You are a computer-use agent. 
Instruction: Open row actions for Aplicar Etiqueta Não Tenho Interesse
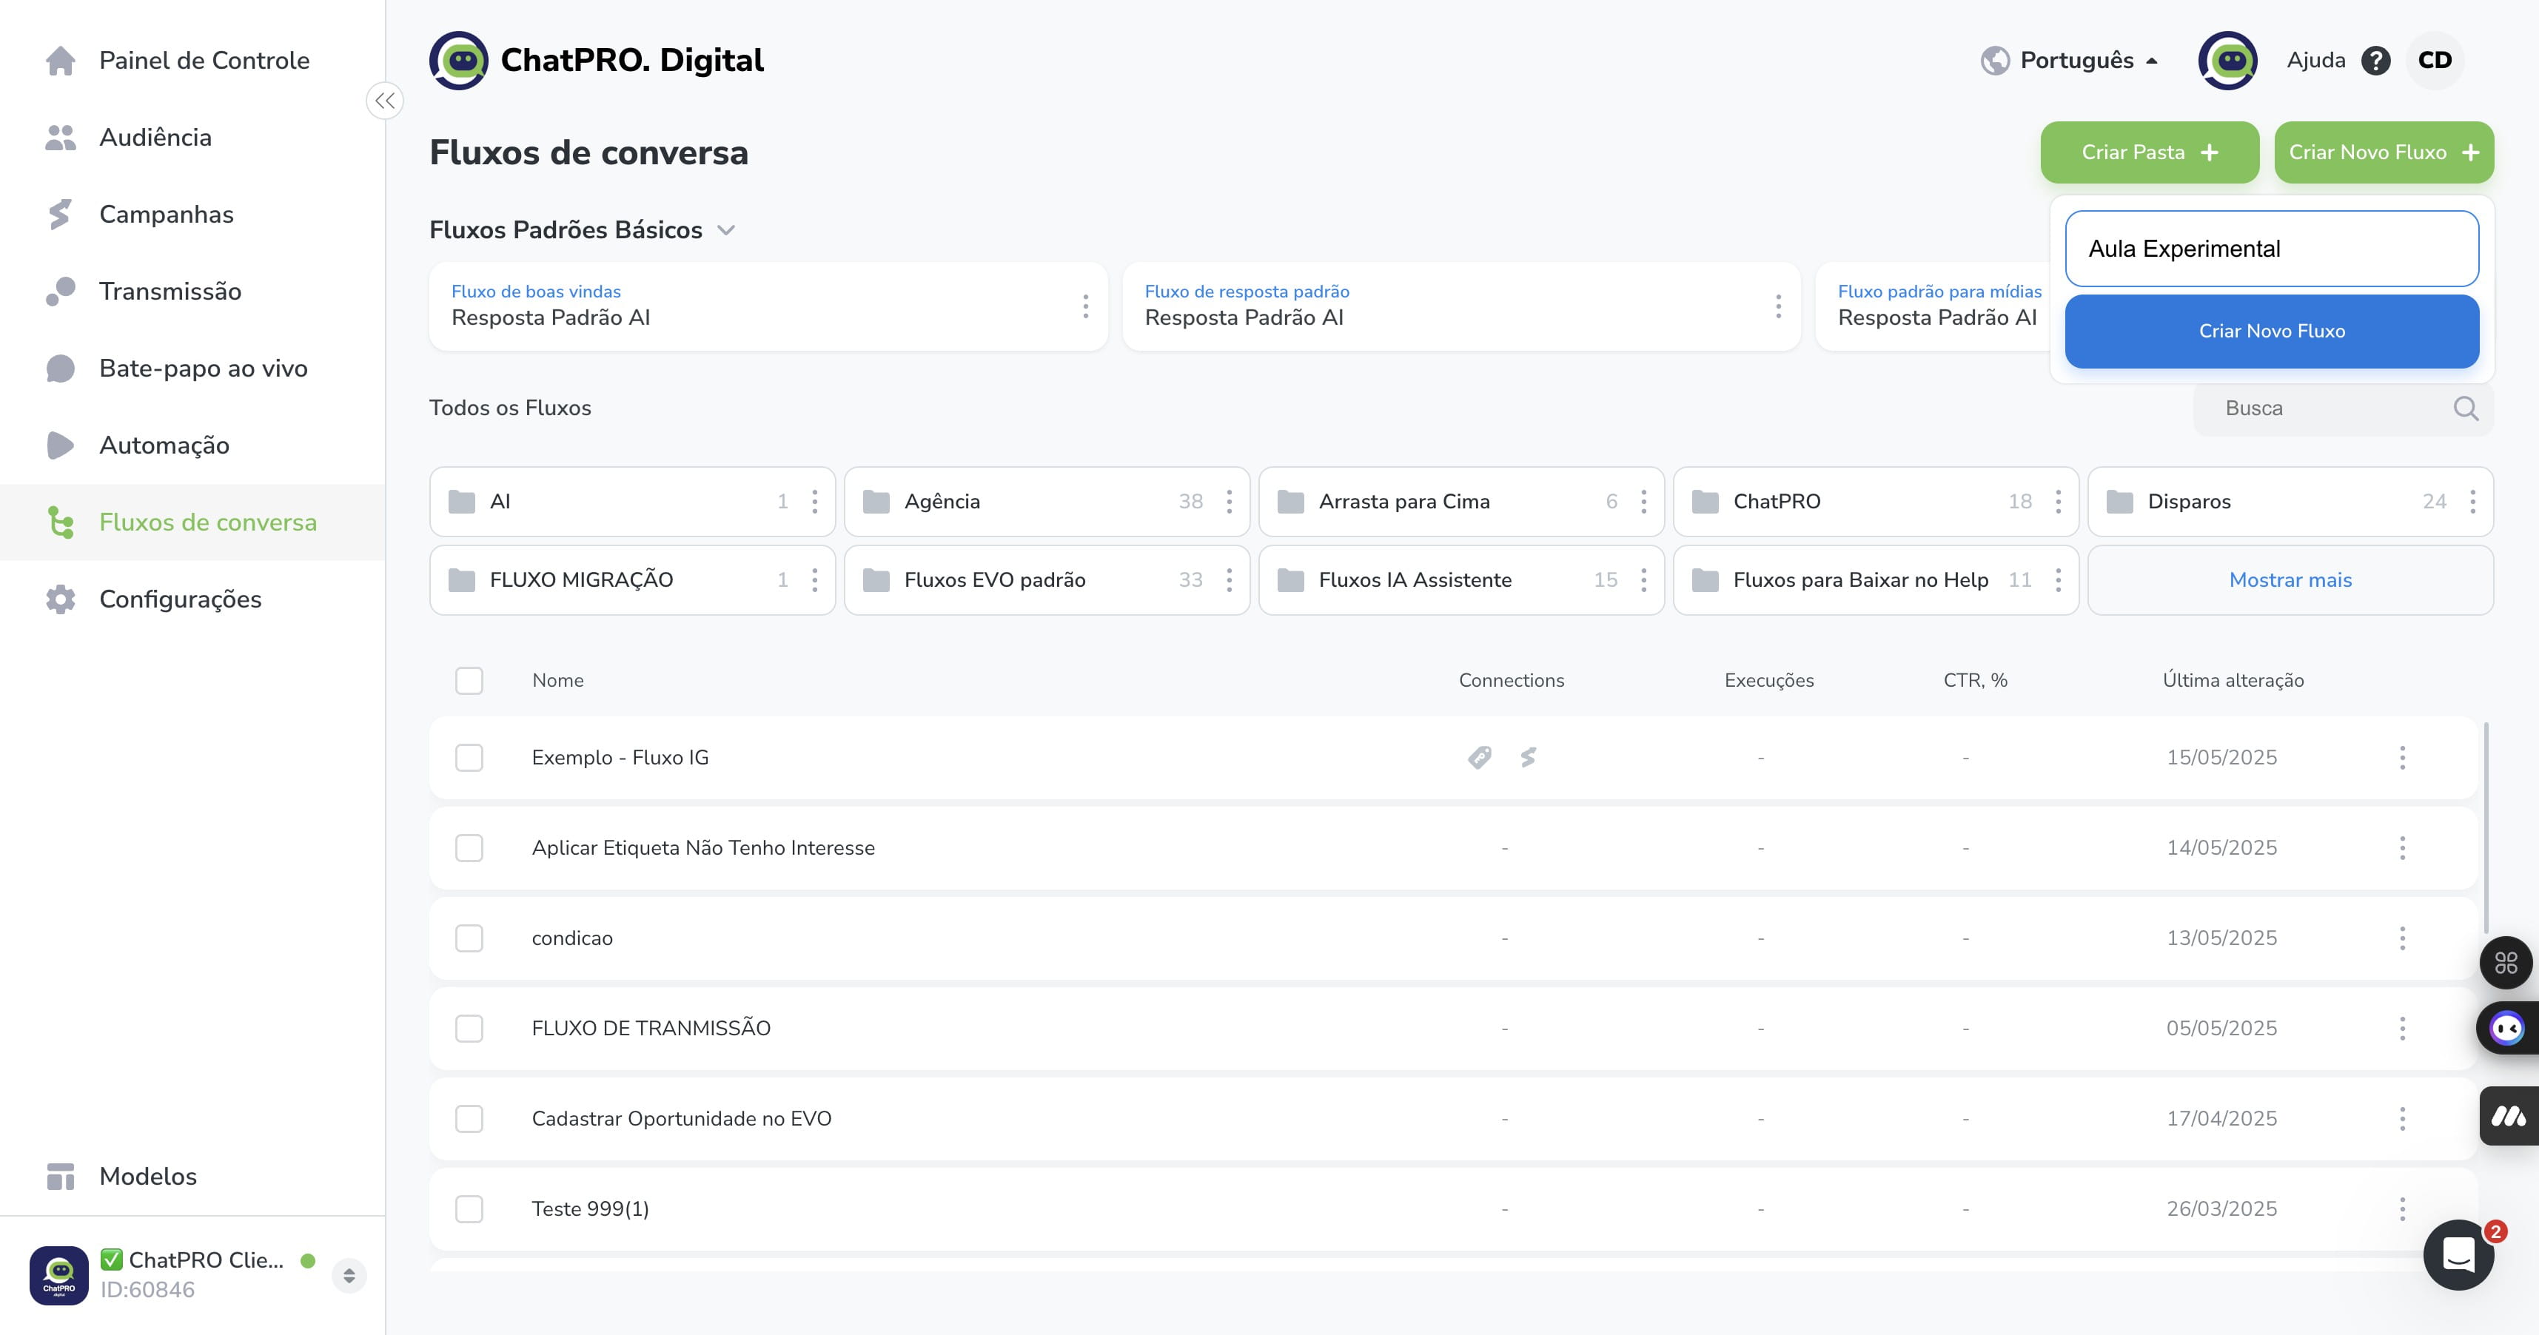tap(2402, 848)
